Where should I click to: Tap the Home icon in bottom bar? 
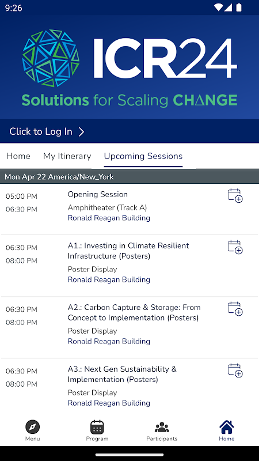[x=226, y=427]
